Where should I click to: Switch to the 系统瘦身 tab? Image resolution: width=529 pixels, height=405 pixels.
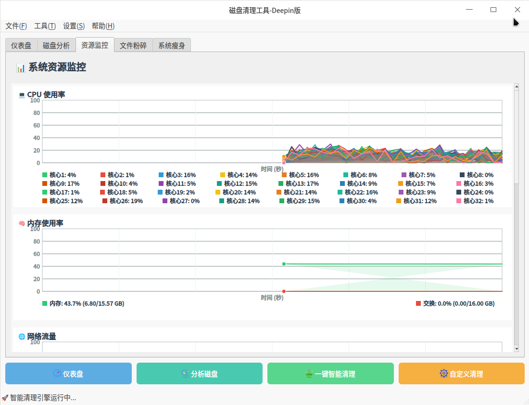(172, 46)
